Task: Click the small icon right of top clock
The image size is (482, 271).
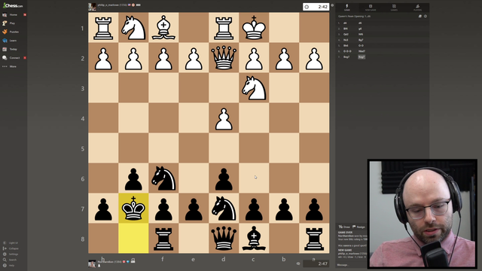Action: [x=332, y=5]
